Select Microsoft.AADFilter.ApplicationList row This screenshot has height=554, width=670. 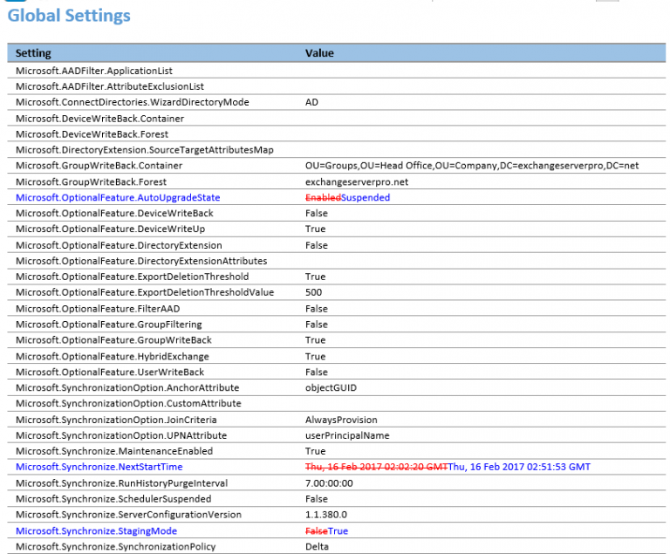[x=336, y=71]
